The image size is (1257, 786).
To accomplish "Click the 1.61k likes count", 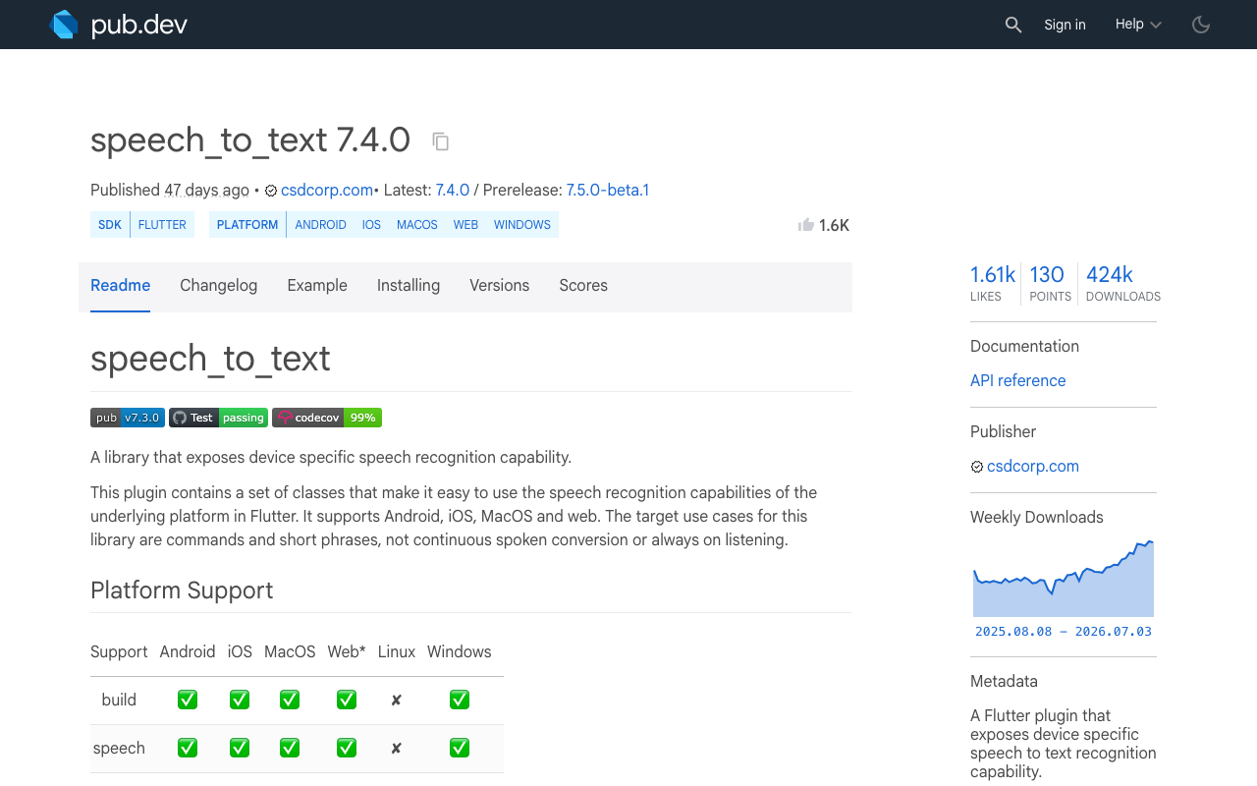I will click(x=993, y=283).
